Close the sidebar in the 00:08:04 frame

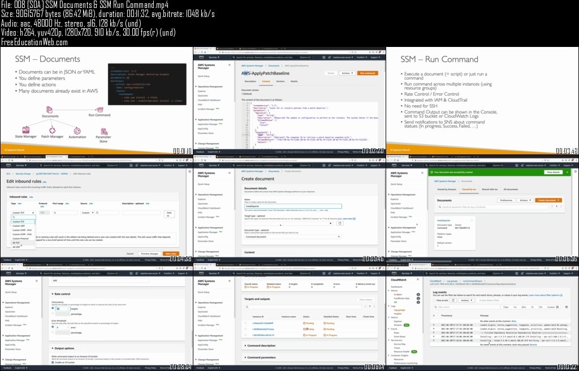(x=37, y=281)
